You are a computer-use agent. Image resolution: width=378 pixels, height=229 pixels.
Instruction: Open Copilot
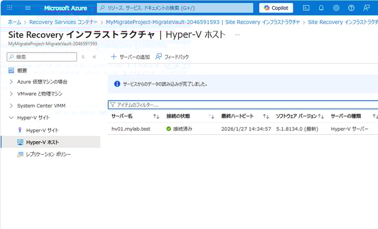click(x=276, y=8)
